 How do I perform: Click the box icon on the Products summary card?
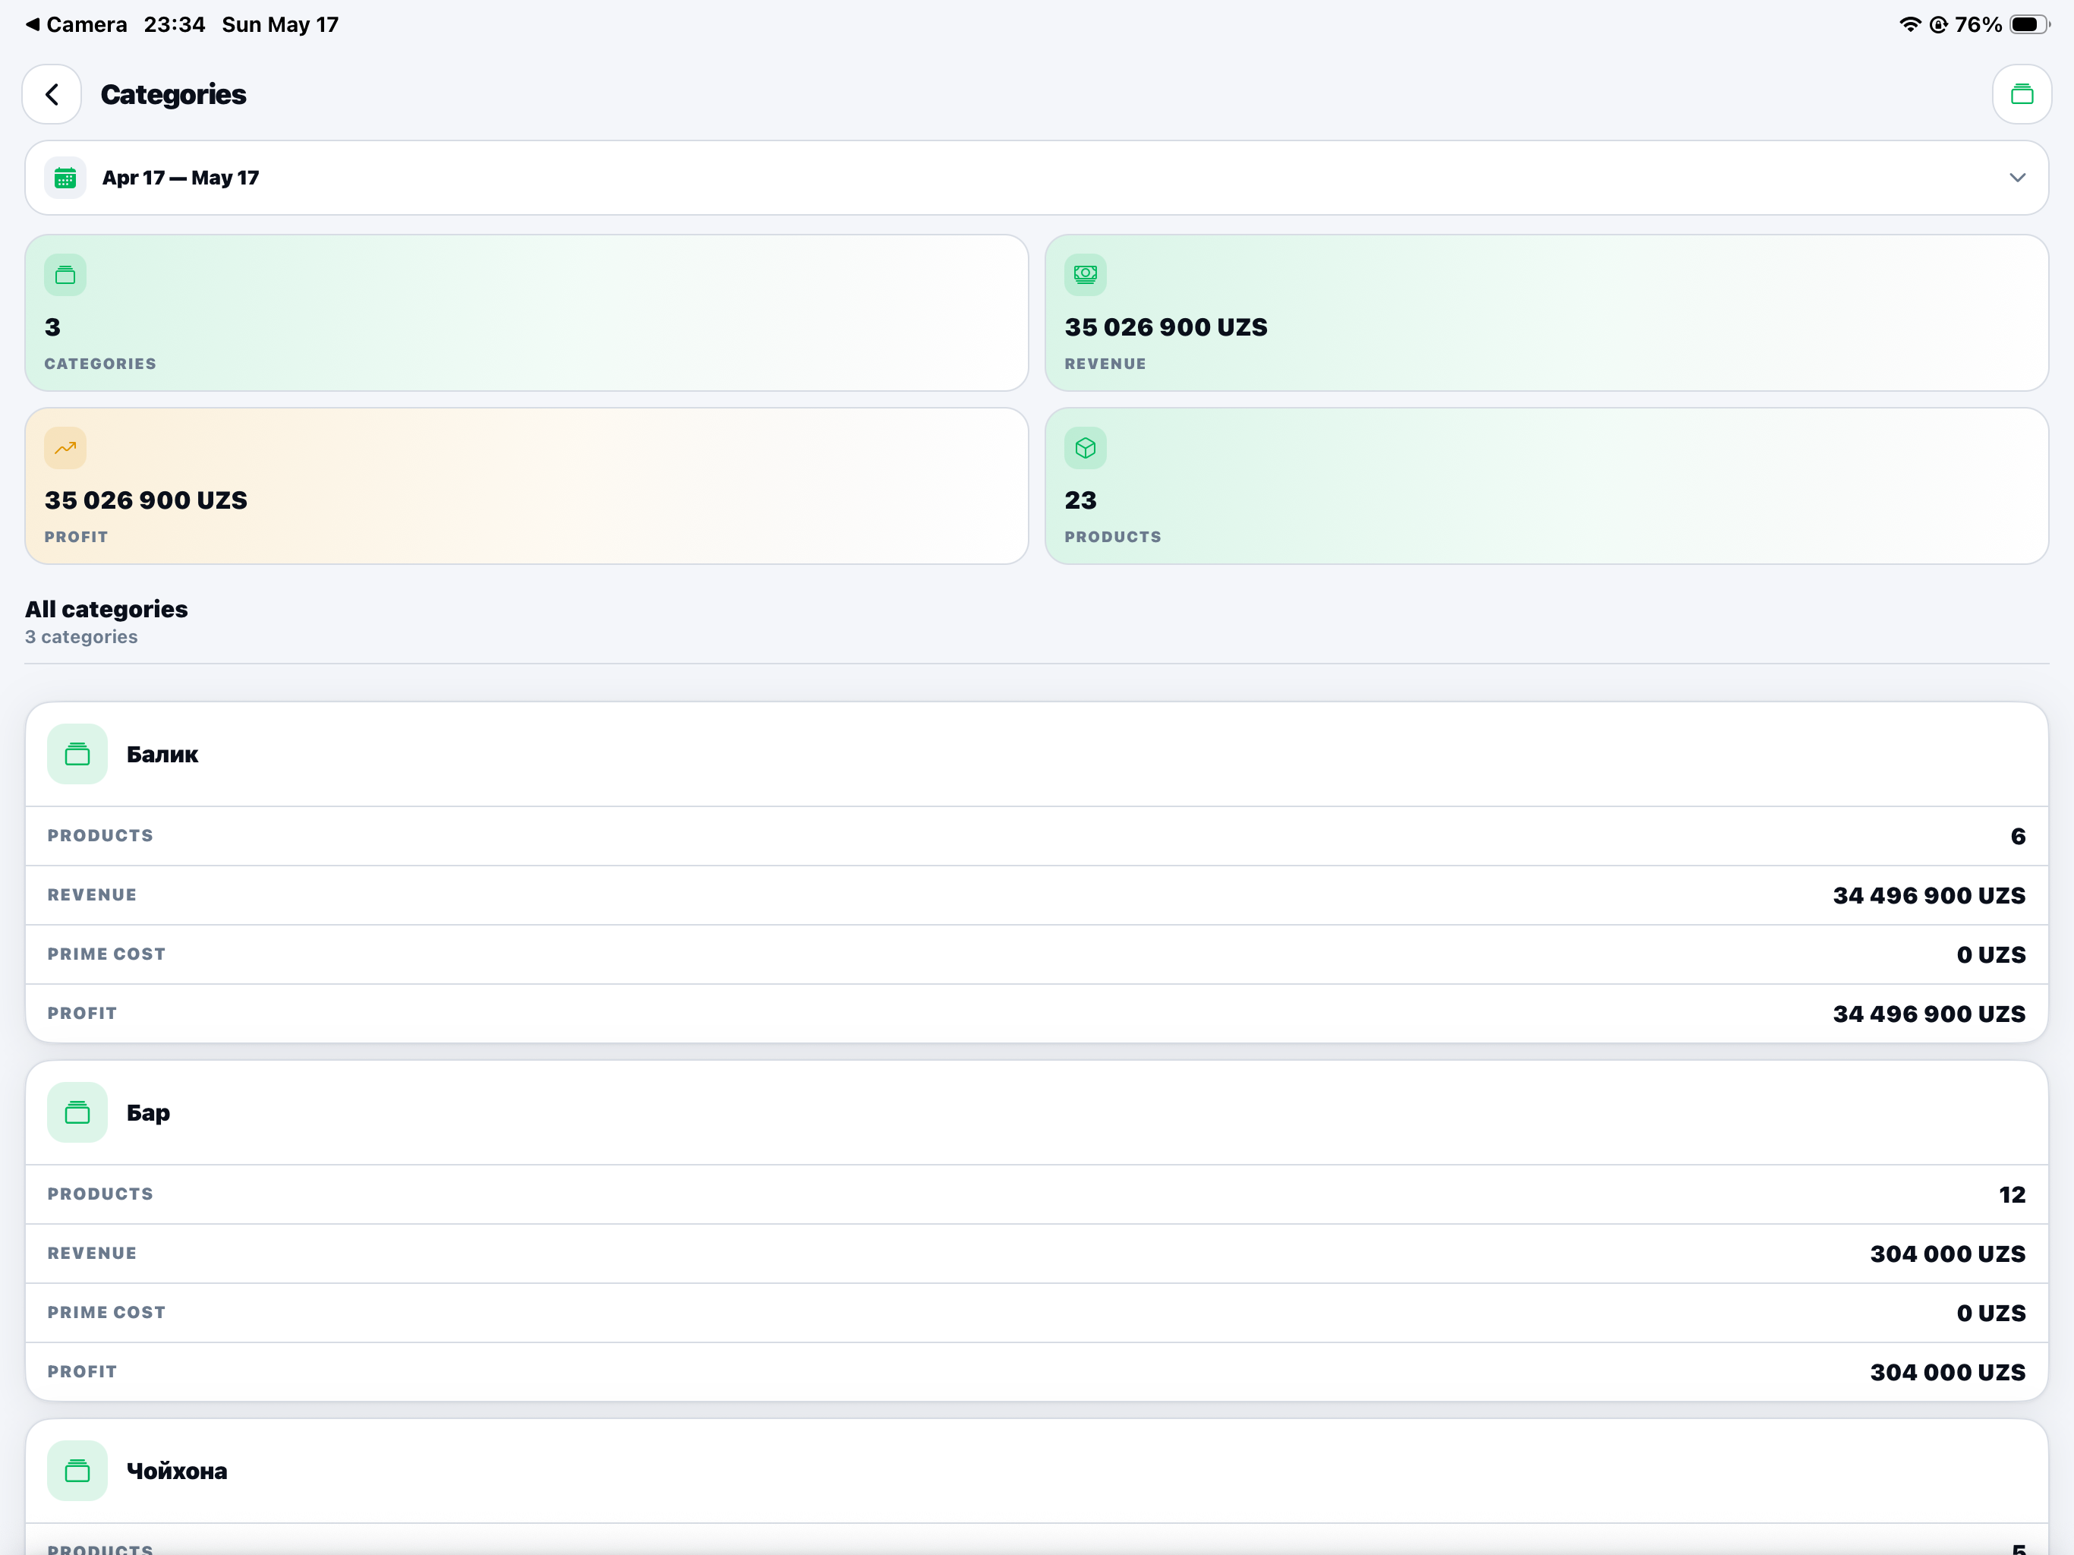1085,448
